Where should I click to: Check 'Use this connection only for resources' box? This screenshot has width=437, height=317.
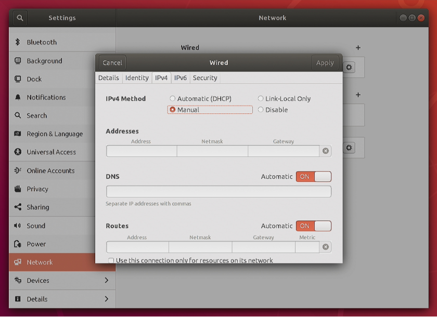point(111,260)
